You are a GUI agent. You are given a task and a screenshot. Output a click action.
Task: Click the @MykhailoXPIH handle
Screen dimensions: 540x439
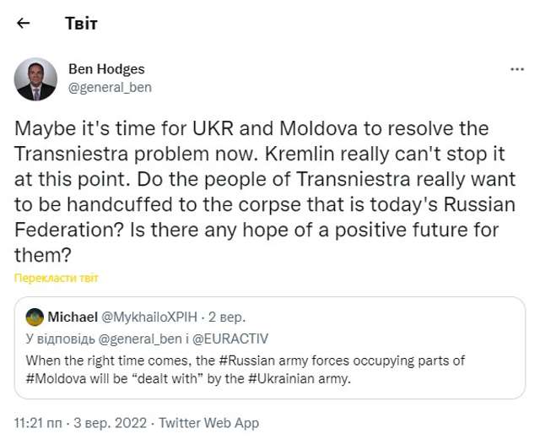[149, 317]
